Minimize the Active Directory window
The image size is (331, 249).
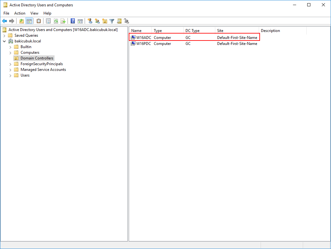295,5
